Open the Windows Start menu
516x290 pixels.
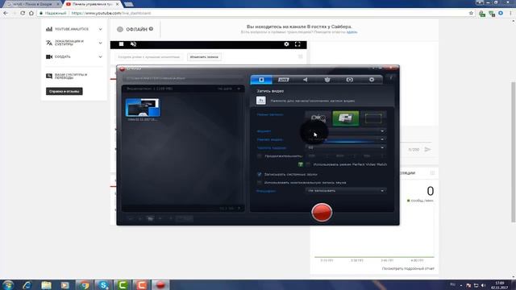pos(8,284)
